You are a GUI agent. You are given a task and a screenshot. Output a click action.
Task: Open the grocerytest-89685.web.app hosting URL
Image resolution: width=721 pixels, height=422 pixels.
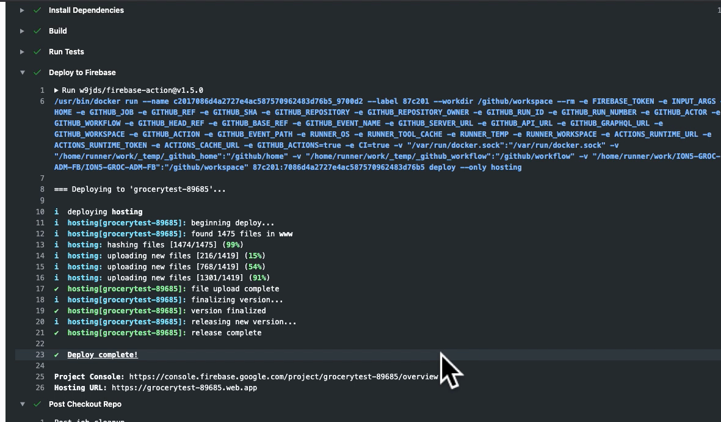click(x=184, y=387)
